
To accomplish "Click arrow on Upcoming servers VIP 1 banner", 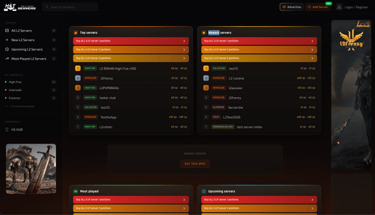I will [312, 200].
